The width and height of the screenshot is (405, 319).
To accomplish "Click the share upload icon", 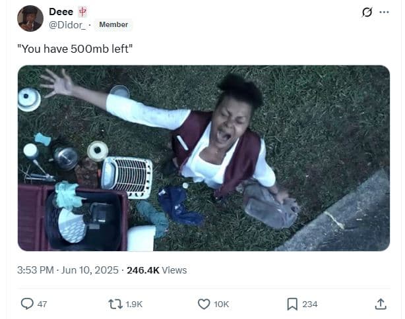I will (380, 304).
